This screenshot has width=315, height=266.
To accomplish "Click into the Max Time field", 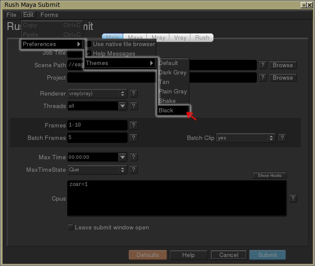I will point(93,157).
